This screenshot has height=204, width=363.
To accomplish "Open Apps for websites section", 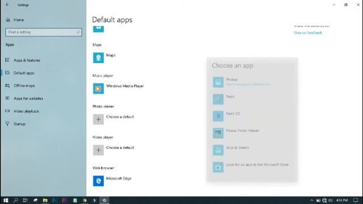I will click(x=24, y=99).
